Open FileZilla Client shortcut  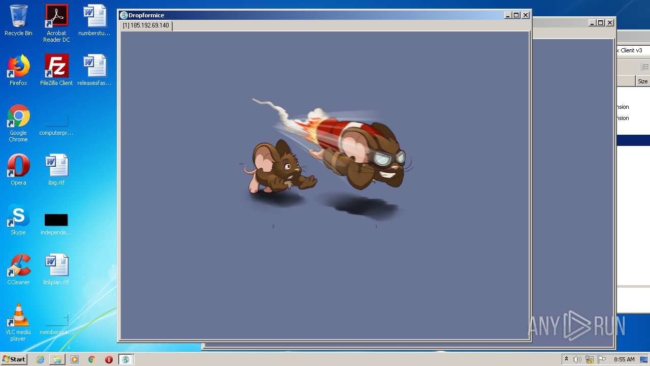tap(56, 70)
